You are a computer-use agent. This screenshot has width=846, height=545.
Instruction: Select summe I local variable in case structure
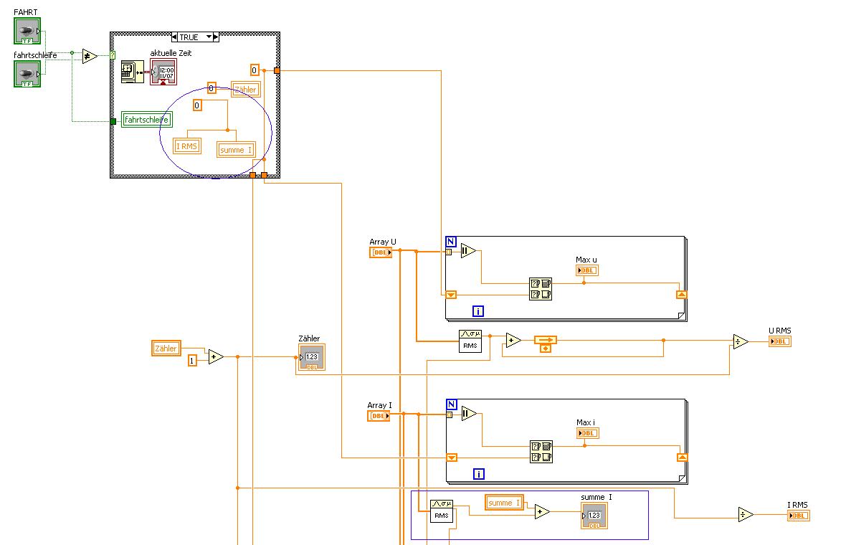coord(236,150)
